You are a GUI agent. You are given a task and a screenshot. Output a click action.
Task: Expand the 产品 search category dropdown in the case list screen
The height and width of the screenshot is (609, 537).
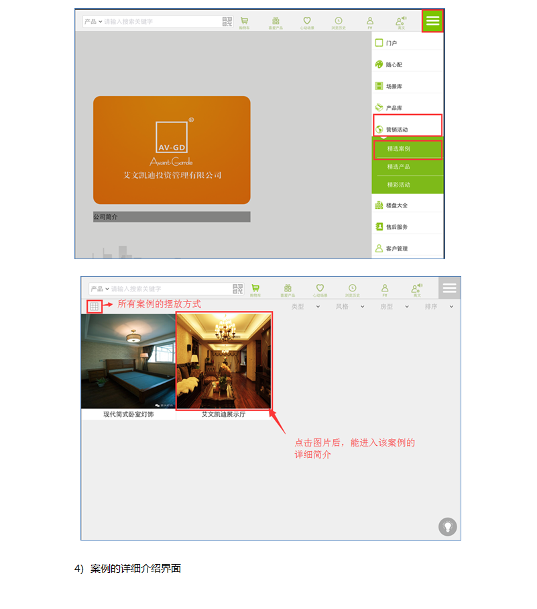[100, 289]
